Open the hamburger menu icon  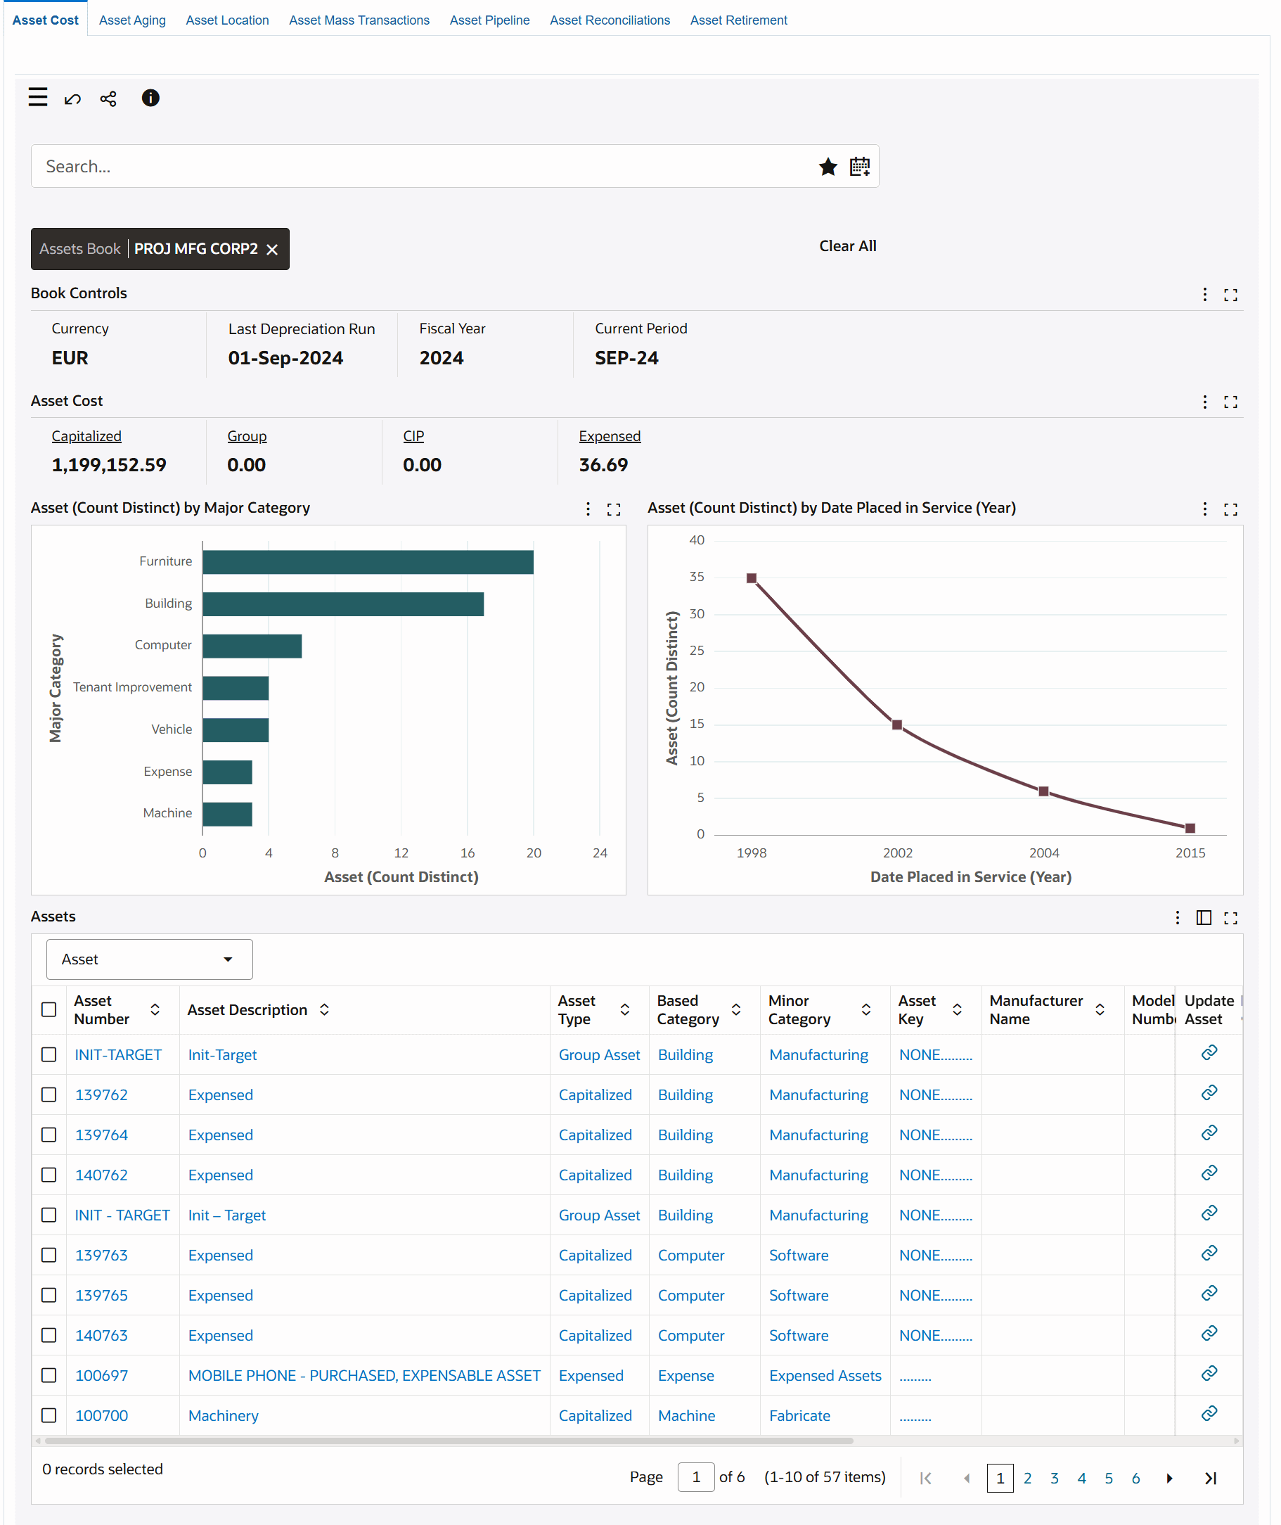click(38, 97)
